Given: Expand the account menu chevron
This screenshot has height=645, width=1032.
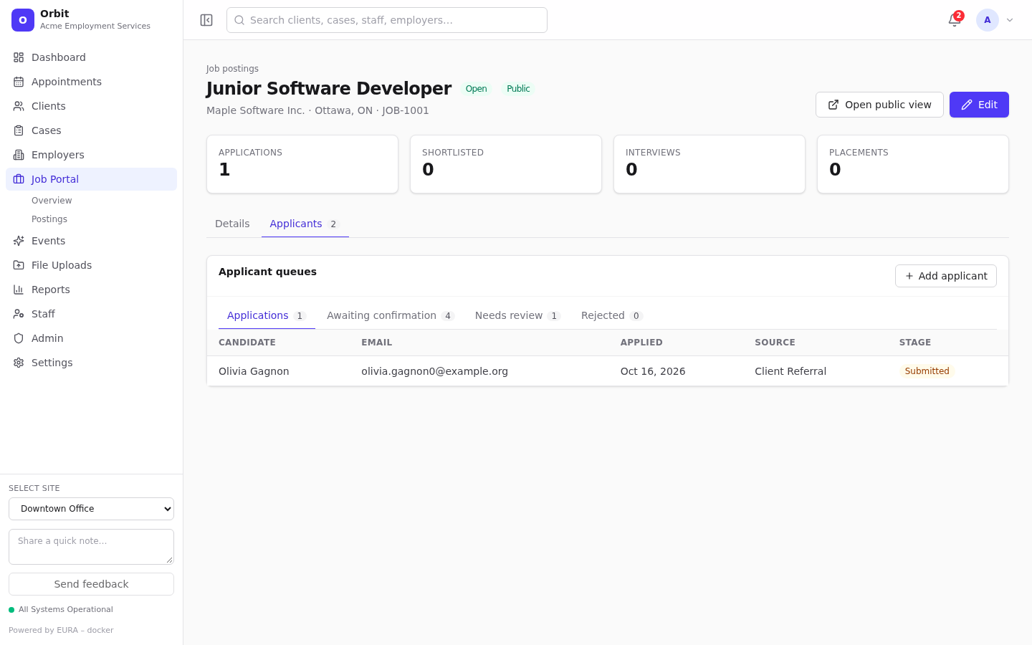Looking at the screenshot, I should (x=1010, y=20).
